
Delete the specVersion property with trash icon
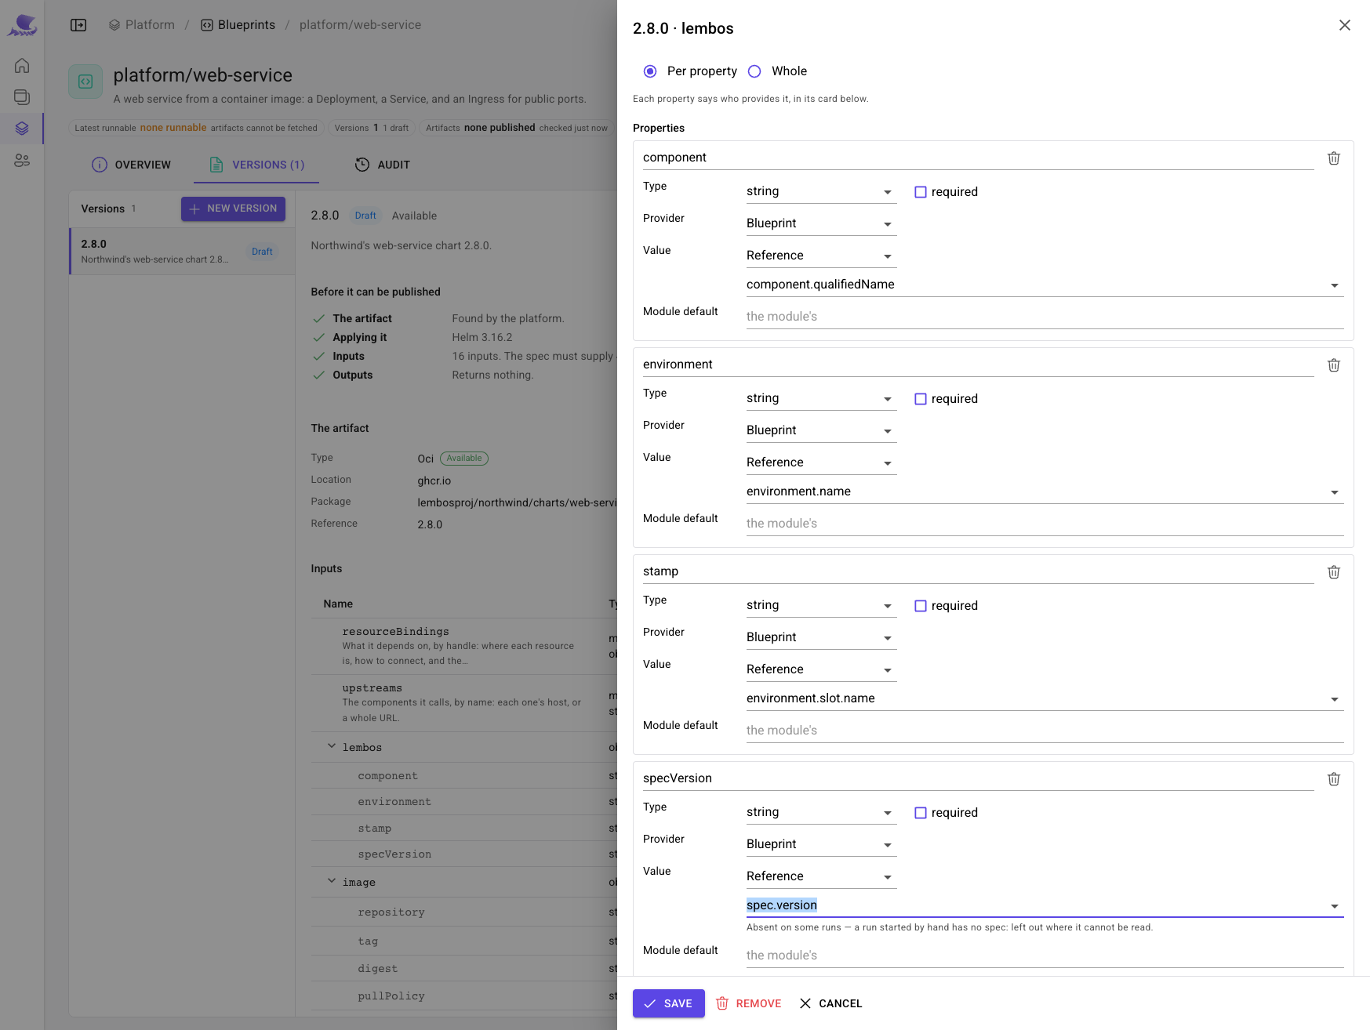pos(1333,779)
